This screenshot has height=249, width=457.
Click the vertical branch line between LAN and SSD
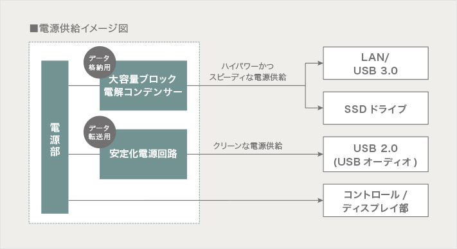click(305, 85)
